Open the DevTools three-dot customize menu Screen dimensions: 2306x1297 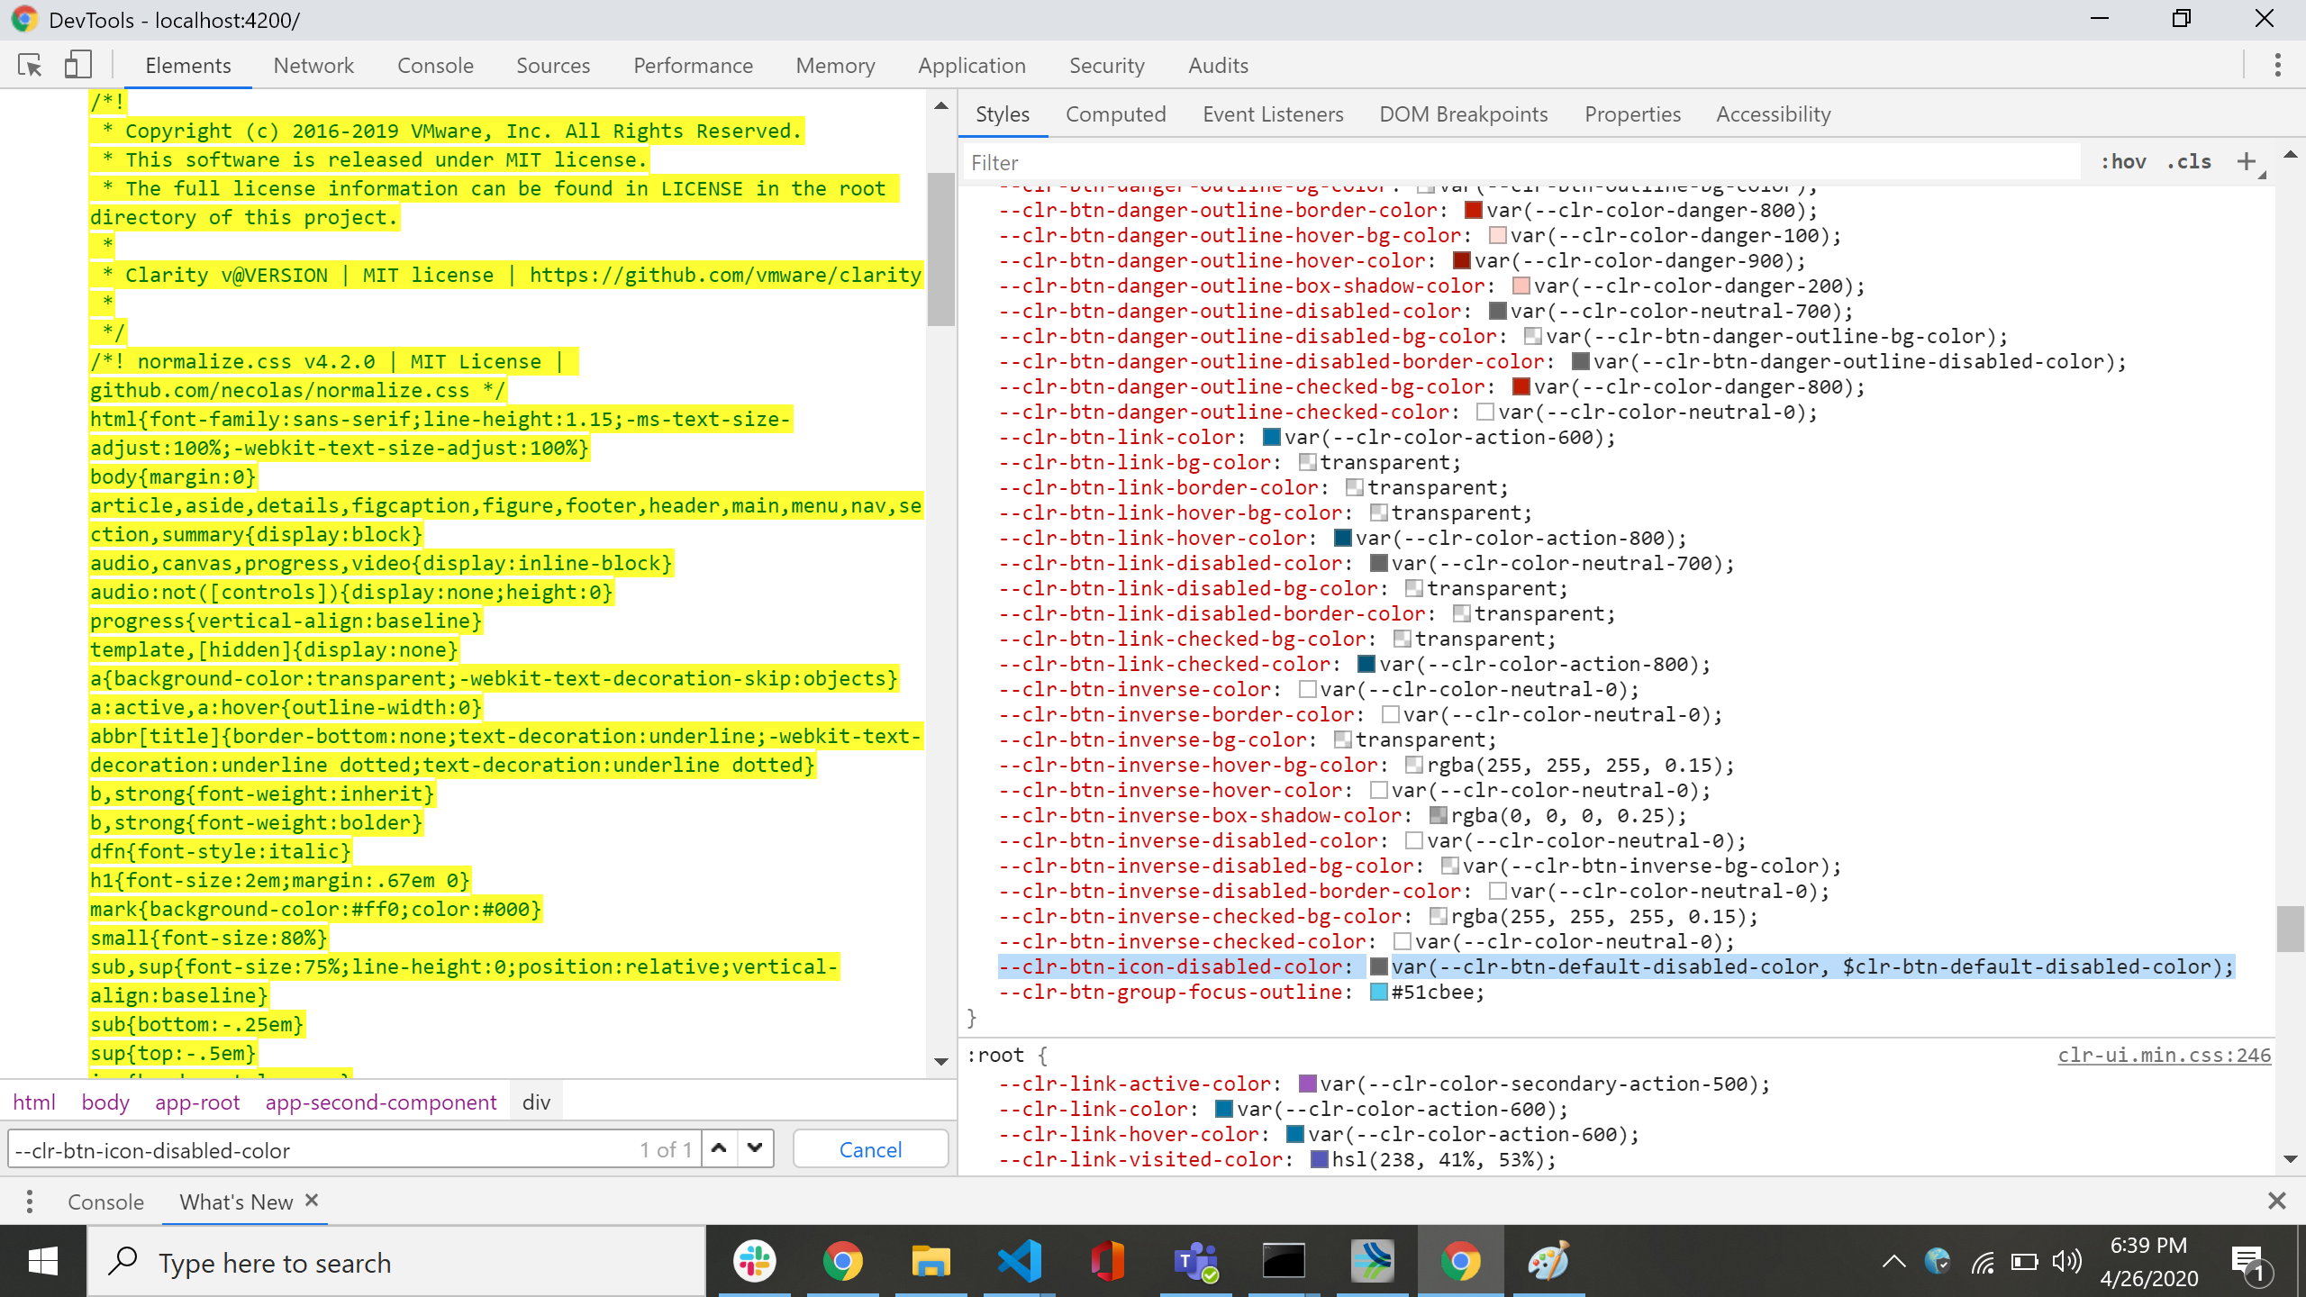2277,65
